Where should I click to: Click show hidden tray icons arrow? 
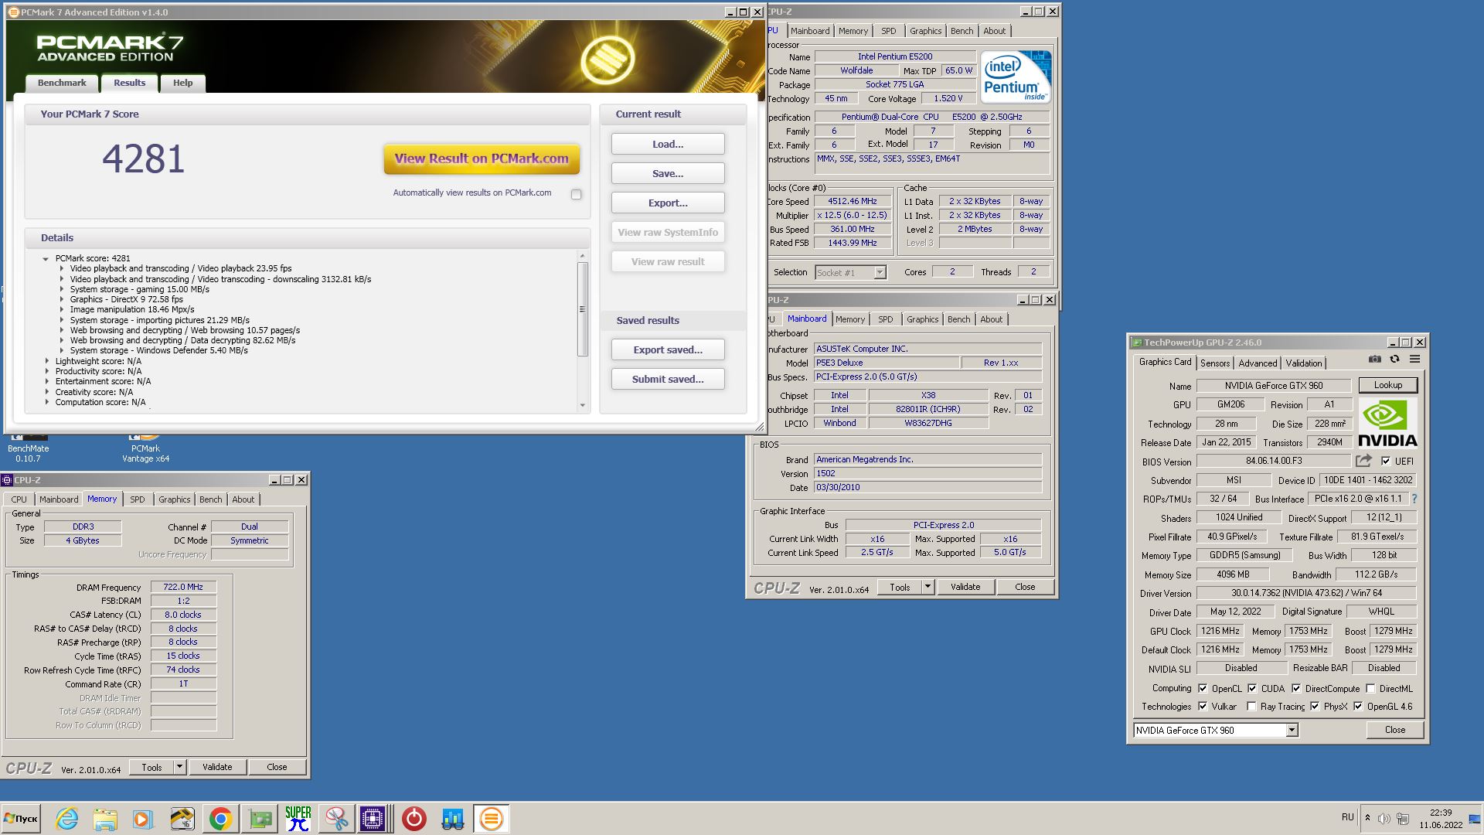coord(1367,818)
